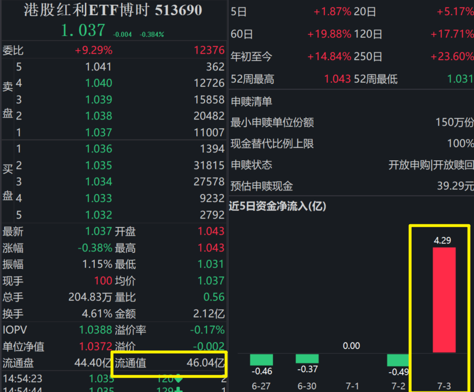Select sell level 1 price 1.037
The width and height of the screenshot is (474, 392).
[x=98, y=132]
